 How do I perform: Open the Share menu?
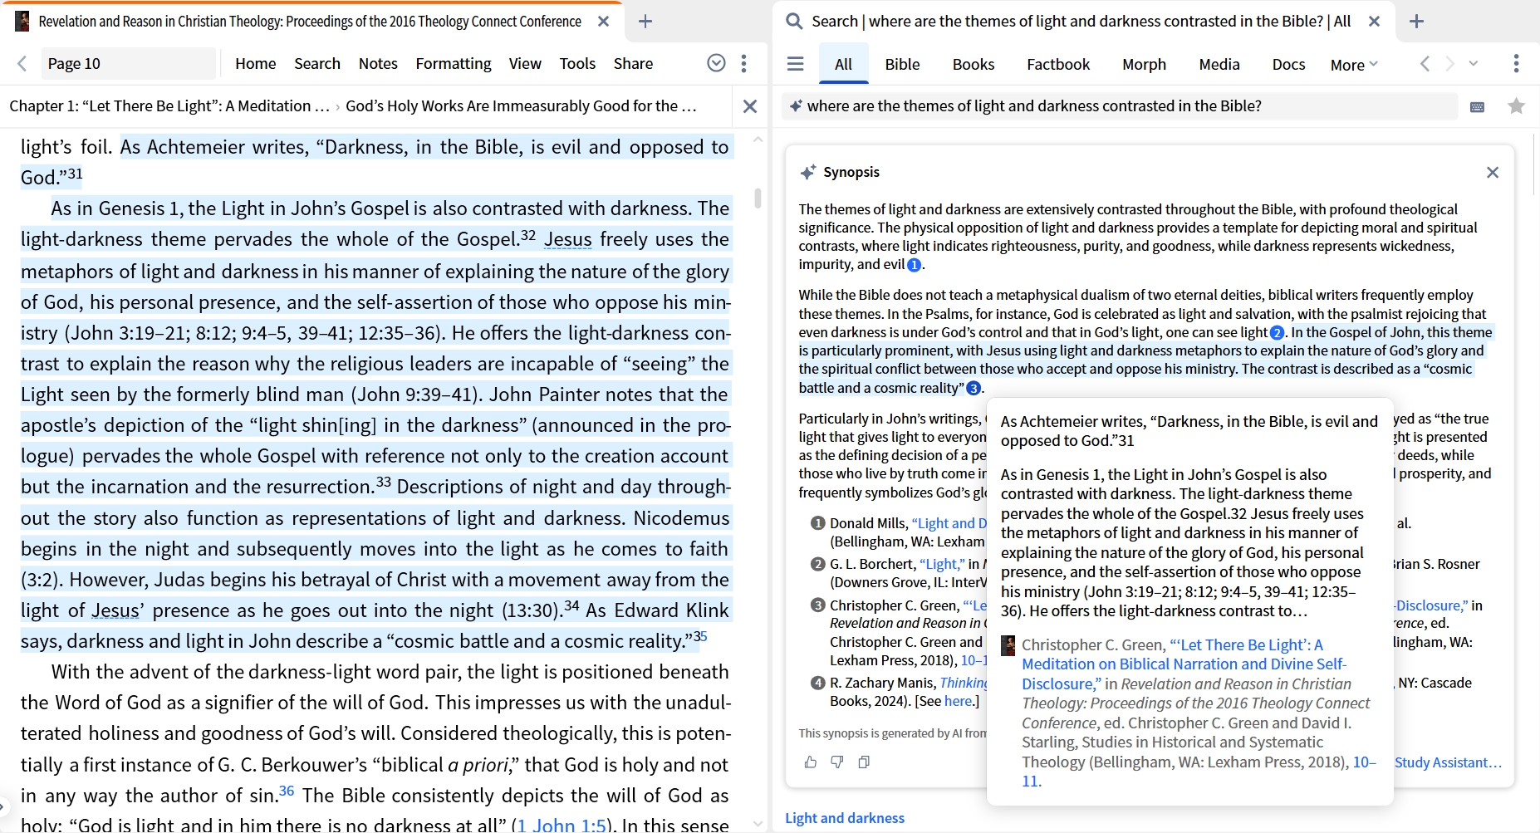[633, 63]
